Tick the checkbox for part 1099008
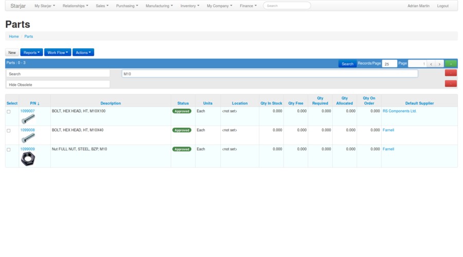 click(8, 131)
